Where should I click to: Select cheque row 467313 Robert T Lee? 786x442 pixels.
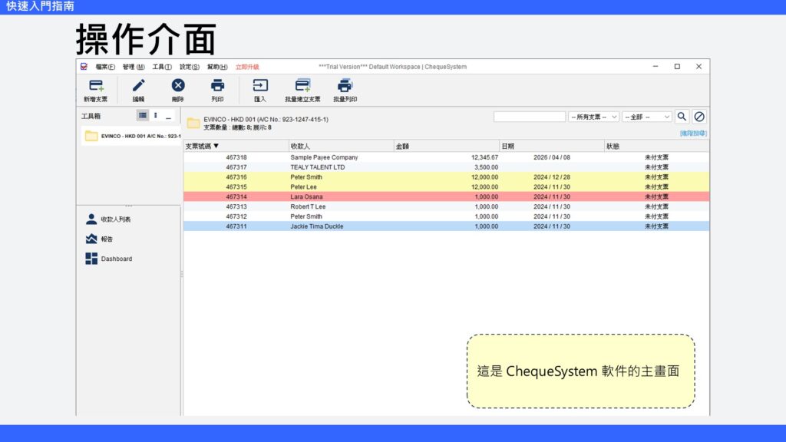click(446, 206)
